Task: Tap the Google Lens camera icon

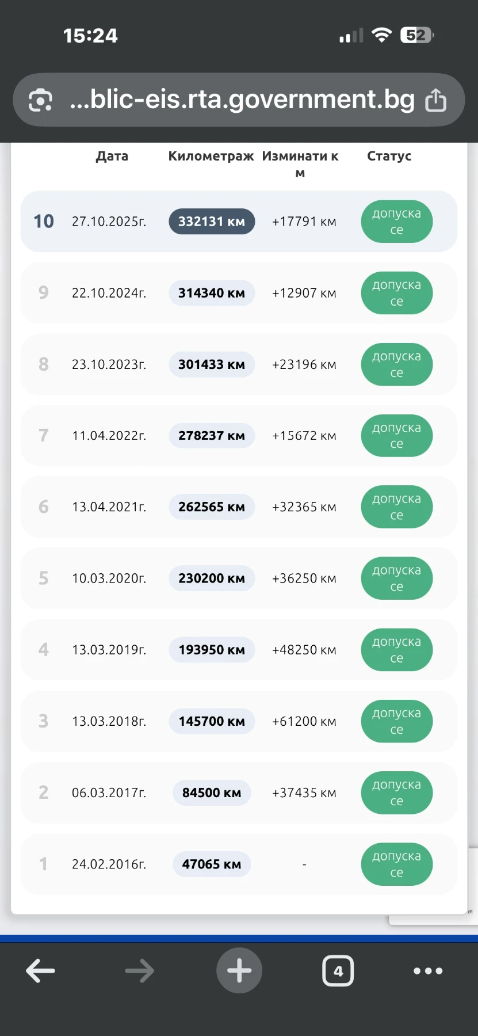Action: 40,100
